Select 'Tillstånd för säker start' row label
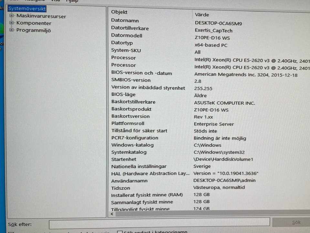Image resolution: width=310 pixels, height=233 pixels. pyautogui.click(x=139, y=131)
